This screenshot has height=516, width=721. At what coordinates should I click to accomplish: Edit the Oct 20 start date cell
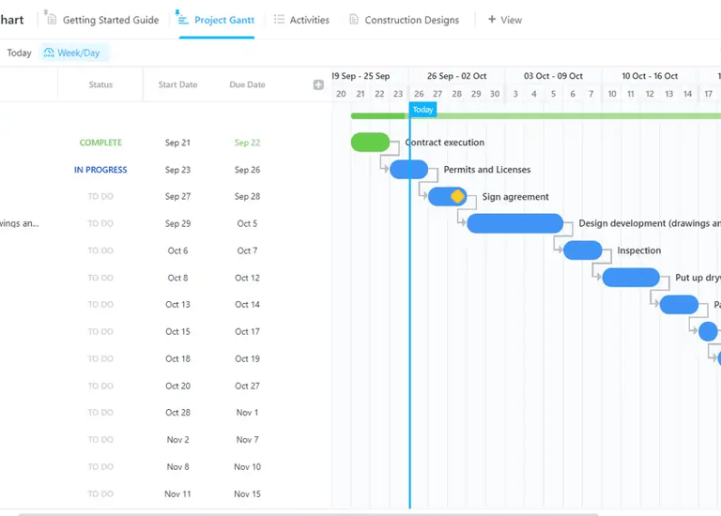(178, 386)
